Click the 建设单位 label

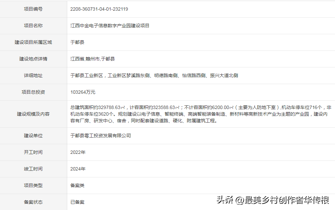point(33,136)
